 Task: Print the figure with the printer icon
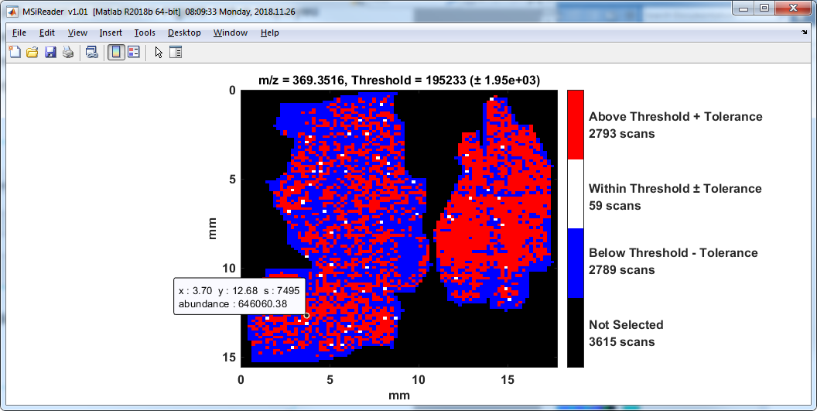pyautogui.click(x=68, y=53)
